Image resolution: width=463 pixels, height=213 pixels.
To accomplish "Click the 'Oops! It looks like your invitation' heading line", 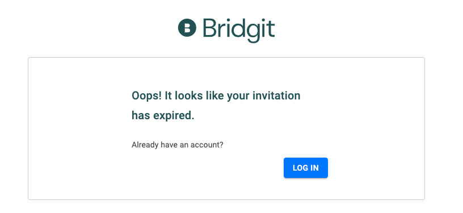I will point(216,96).
